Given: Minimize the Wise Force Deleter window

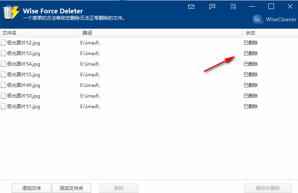Looking at the screenshot, I should click(x=252, y=7).
